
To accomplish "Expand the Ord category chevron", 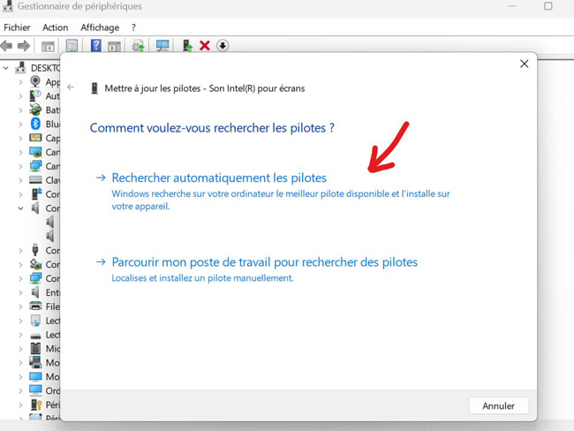I will [x=20, y=391].
